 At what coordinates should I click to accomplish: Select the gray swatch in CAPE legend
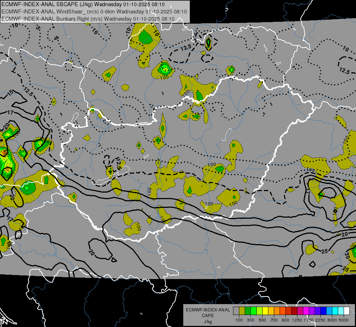[x=236, y=311]
